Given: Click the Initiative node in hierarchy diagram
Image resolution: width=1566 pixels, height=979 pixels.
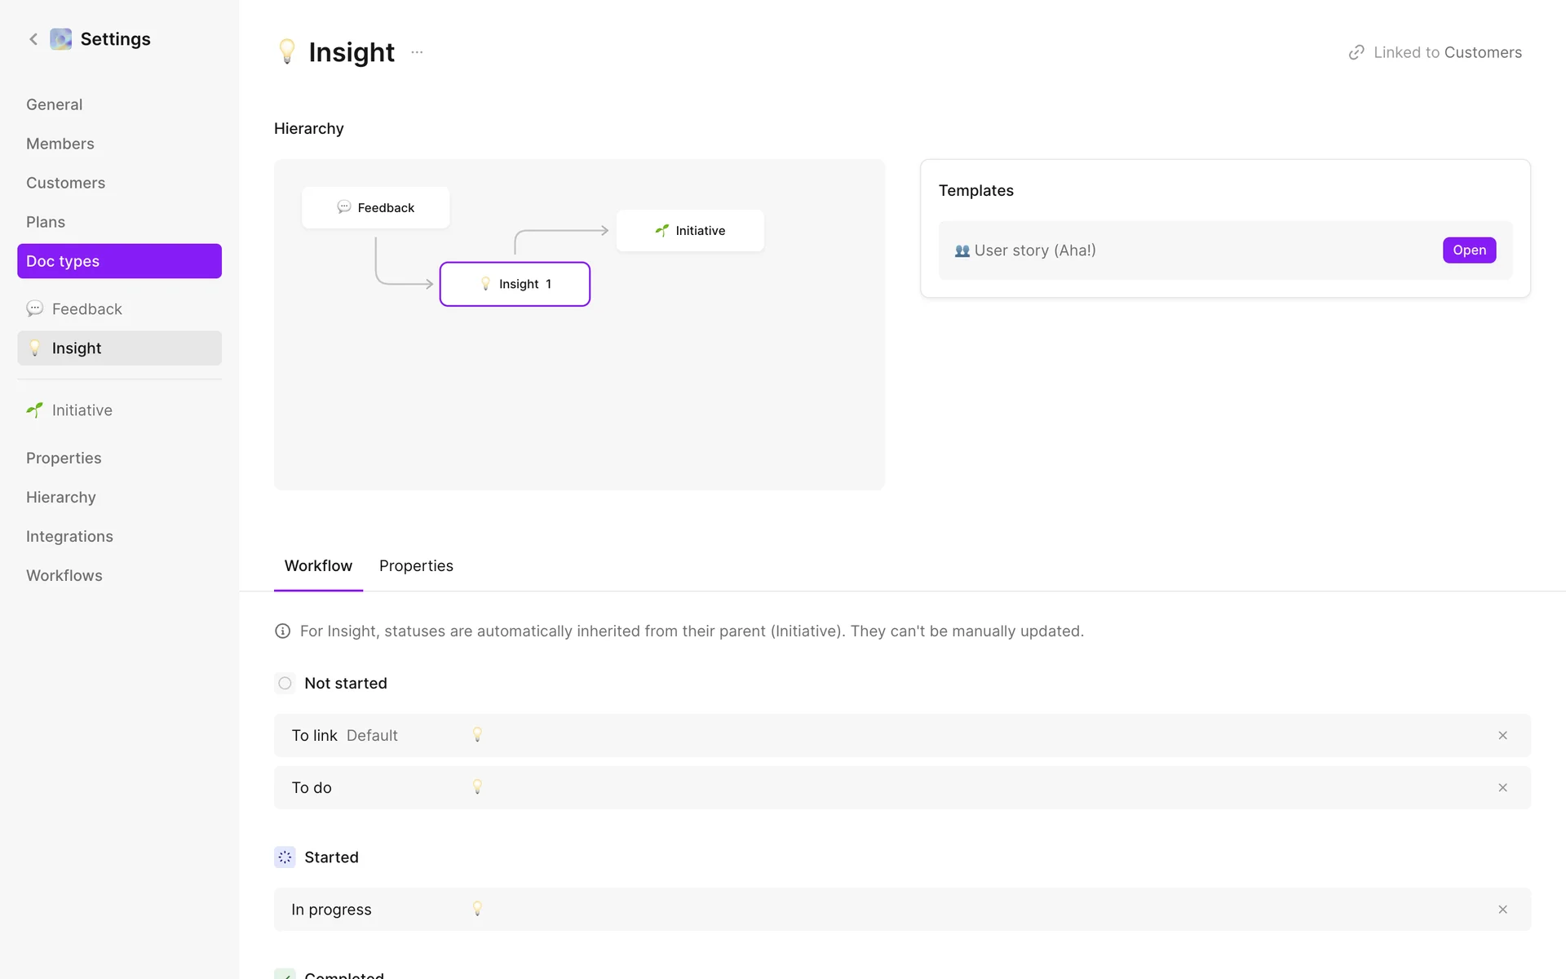Looking at the screenshot, I should click(x=690, y=230).
